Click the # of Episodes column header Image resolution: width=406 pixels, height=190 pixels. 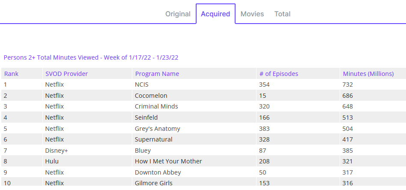click(278, 74)
